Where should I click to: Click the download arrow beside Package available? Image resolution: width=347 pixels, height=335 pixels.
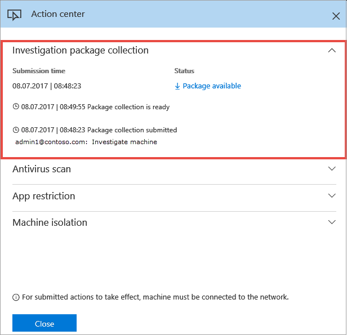point(177,86)
